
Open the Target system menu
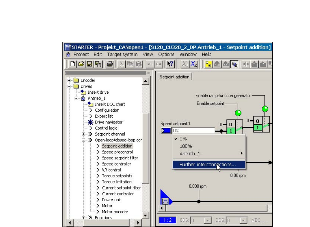point(122,55)
